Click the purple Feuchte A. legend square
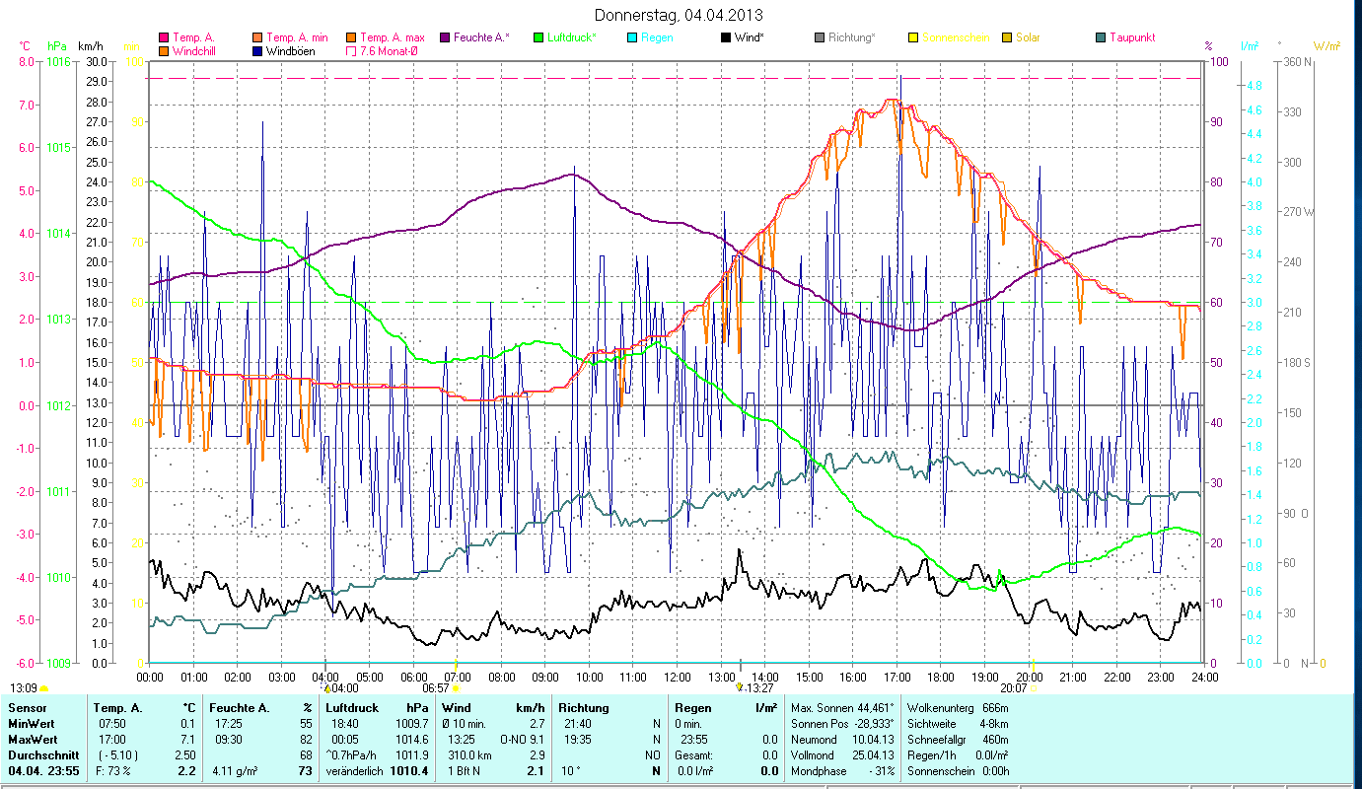This screenshot has width=1362, height=789. click(x=445, y=37)
